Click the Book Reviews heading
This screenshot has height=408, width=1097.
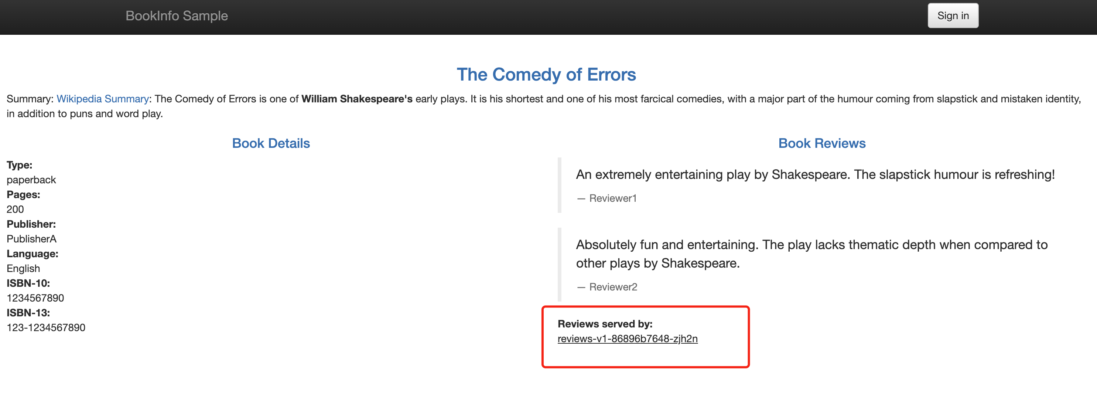tap(822, 143)
